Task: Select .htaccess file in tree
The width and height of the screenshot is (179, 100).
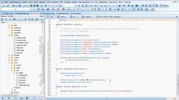Action: click(x=17, y=88)
